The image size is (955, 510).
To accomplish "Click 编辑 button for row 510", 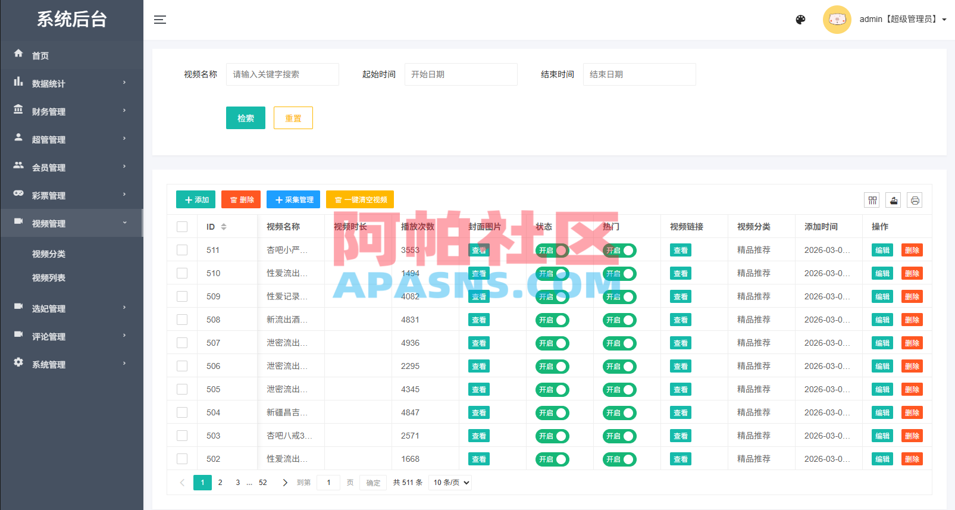I will point(882,274).
